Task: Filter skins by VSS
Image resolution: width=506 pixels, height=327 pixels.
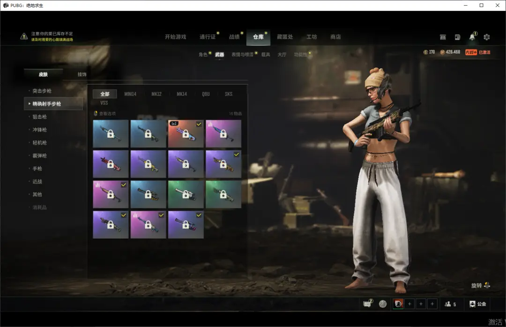Action: pyautogui.click(x=104, y=103)
